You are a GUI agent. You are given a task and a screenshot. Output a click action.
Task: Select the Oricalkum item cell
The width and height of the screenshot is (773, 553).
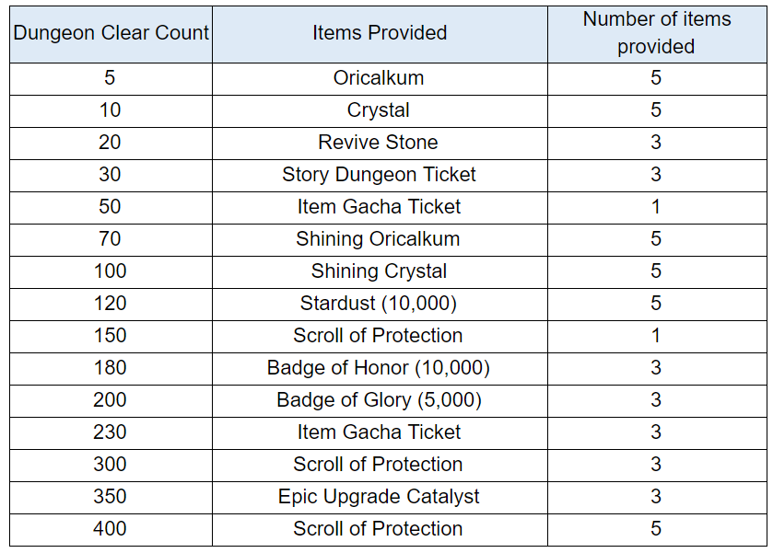point(379,78)
